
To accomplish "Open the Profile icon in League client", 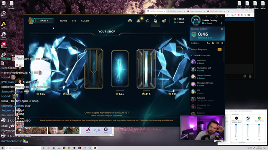I will (130, 21).
